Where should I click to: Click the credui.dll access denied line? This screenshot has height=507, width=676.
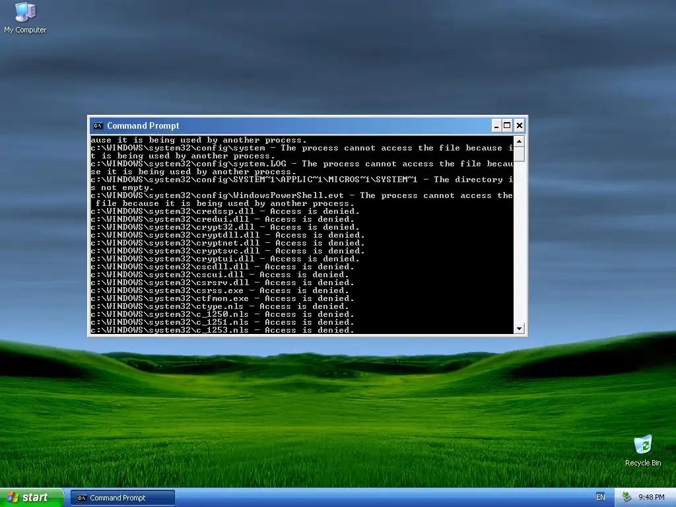point(222,219)
